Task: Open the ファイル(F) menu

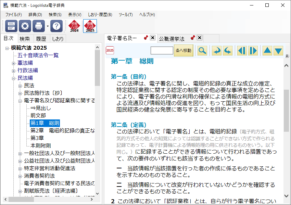Action: (x=14, y=15)
